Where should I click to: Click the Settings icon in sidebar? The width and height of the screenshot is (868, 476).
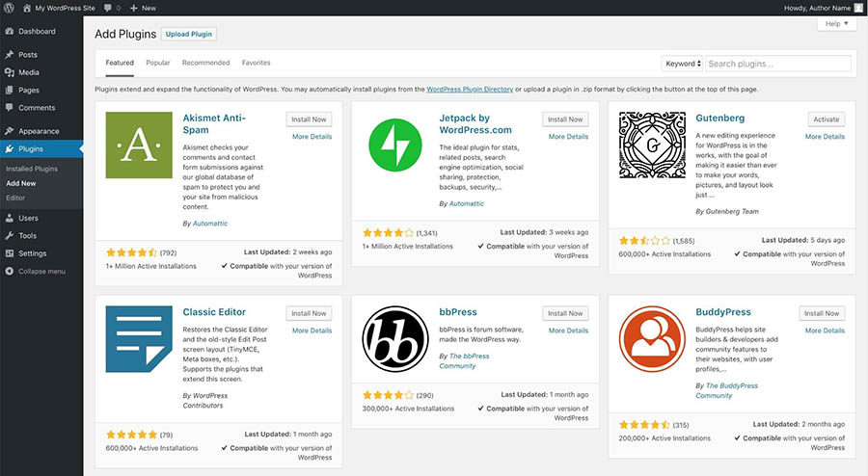[10, 253]
